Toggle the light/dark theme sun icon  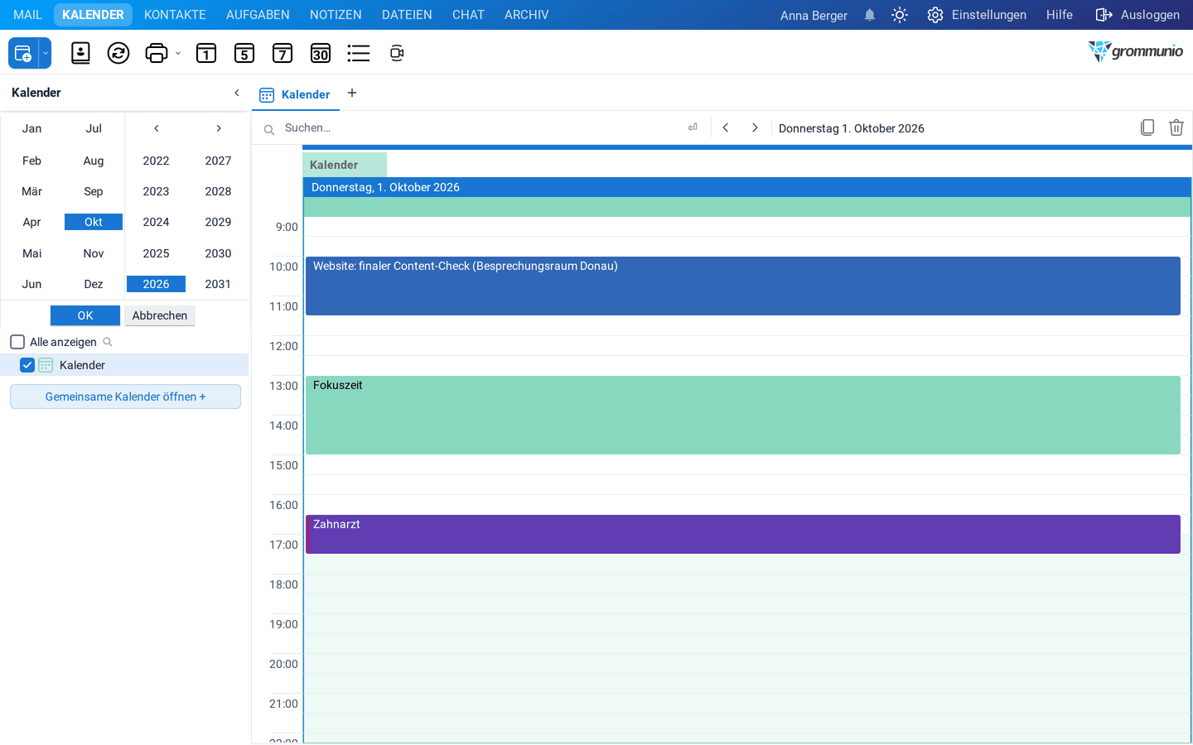click(900, 15)
